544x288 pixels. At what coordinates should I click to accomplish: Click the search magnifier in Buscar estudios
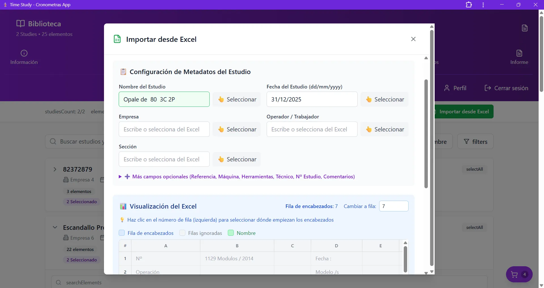pos(53,142)
